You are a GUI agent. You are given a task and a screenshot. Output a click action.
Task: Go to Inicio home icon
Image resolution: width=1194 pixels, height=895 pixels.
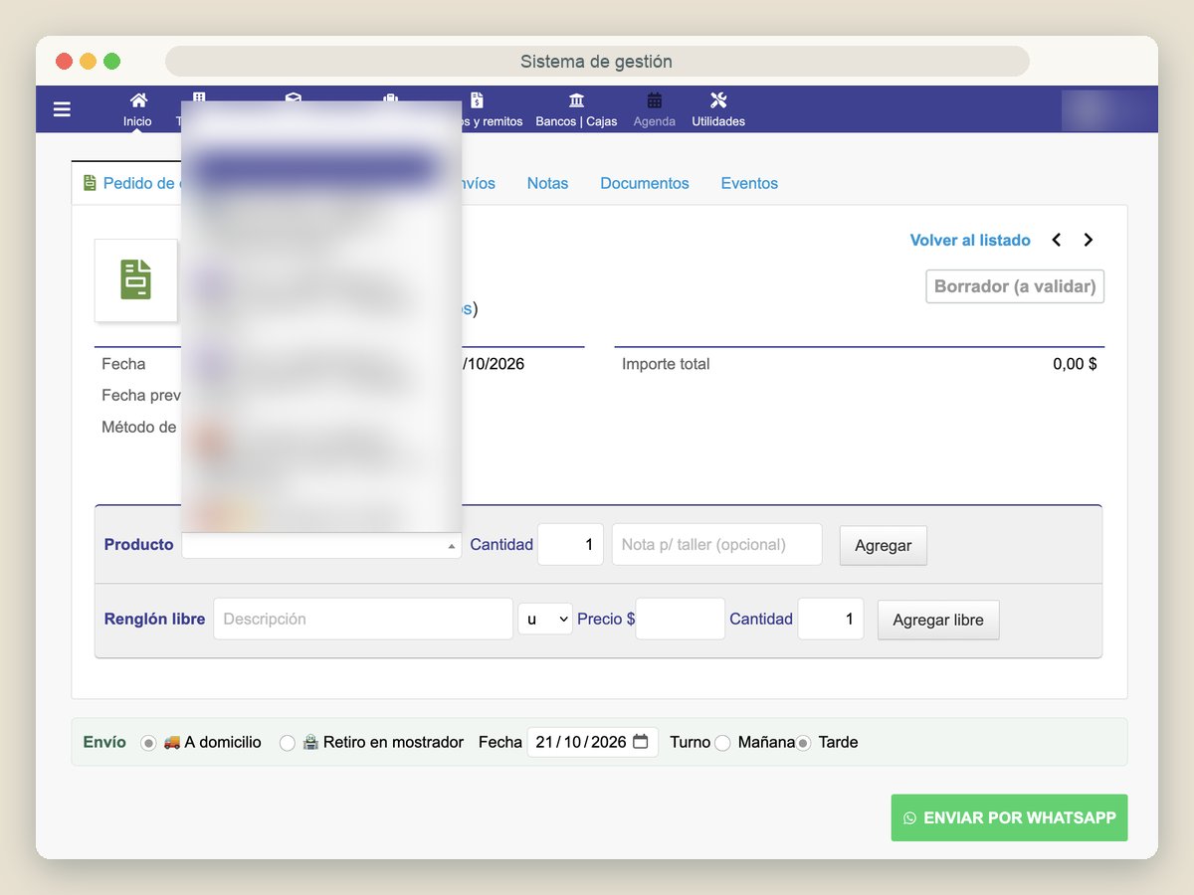click(x=138, y=109)
